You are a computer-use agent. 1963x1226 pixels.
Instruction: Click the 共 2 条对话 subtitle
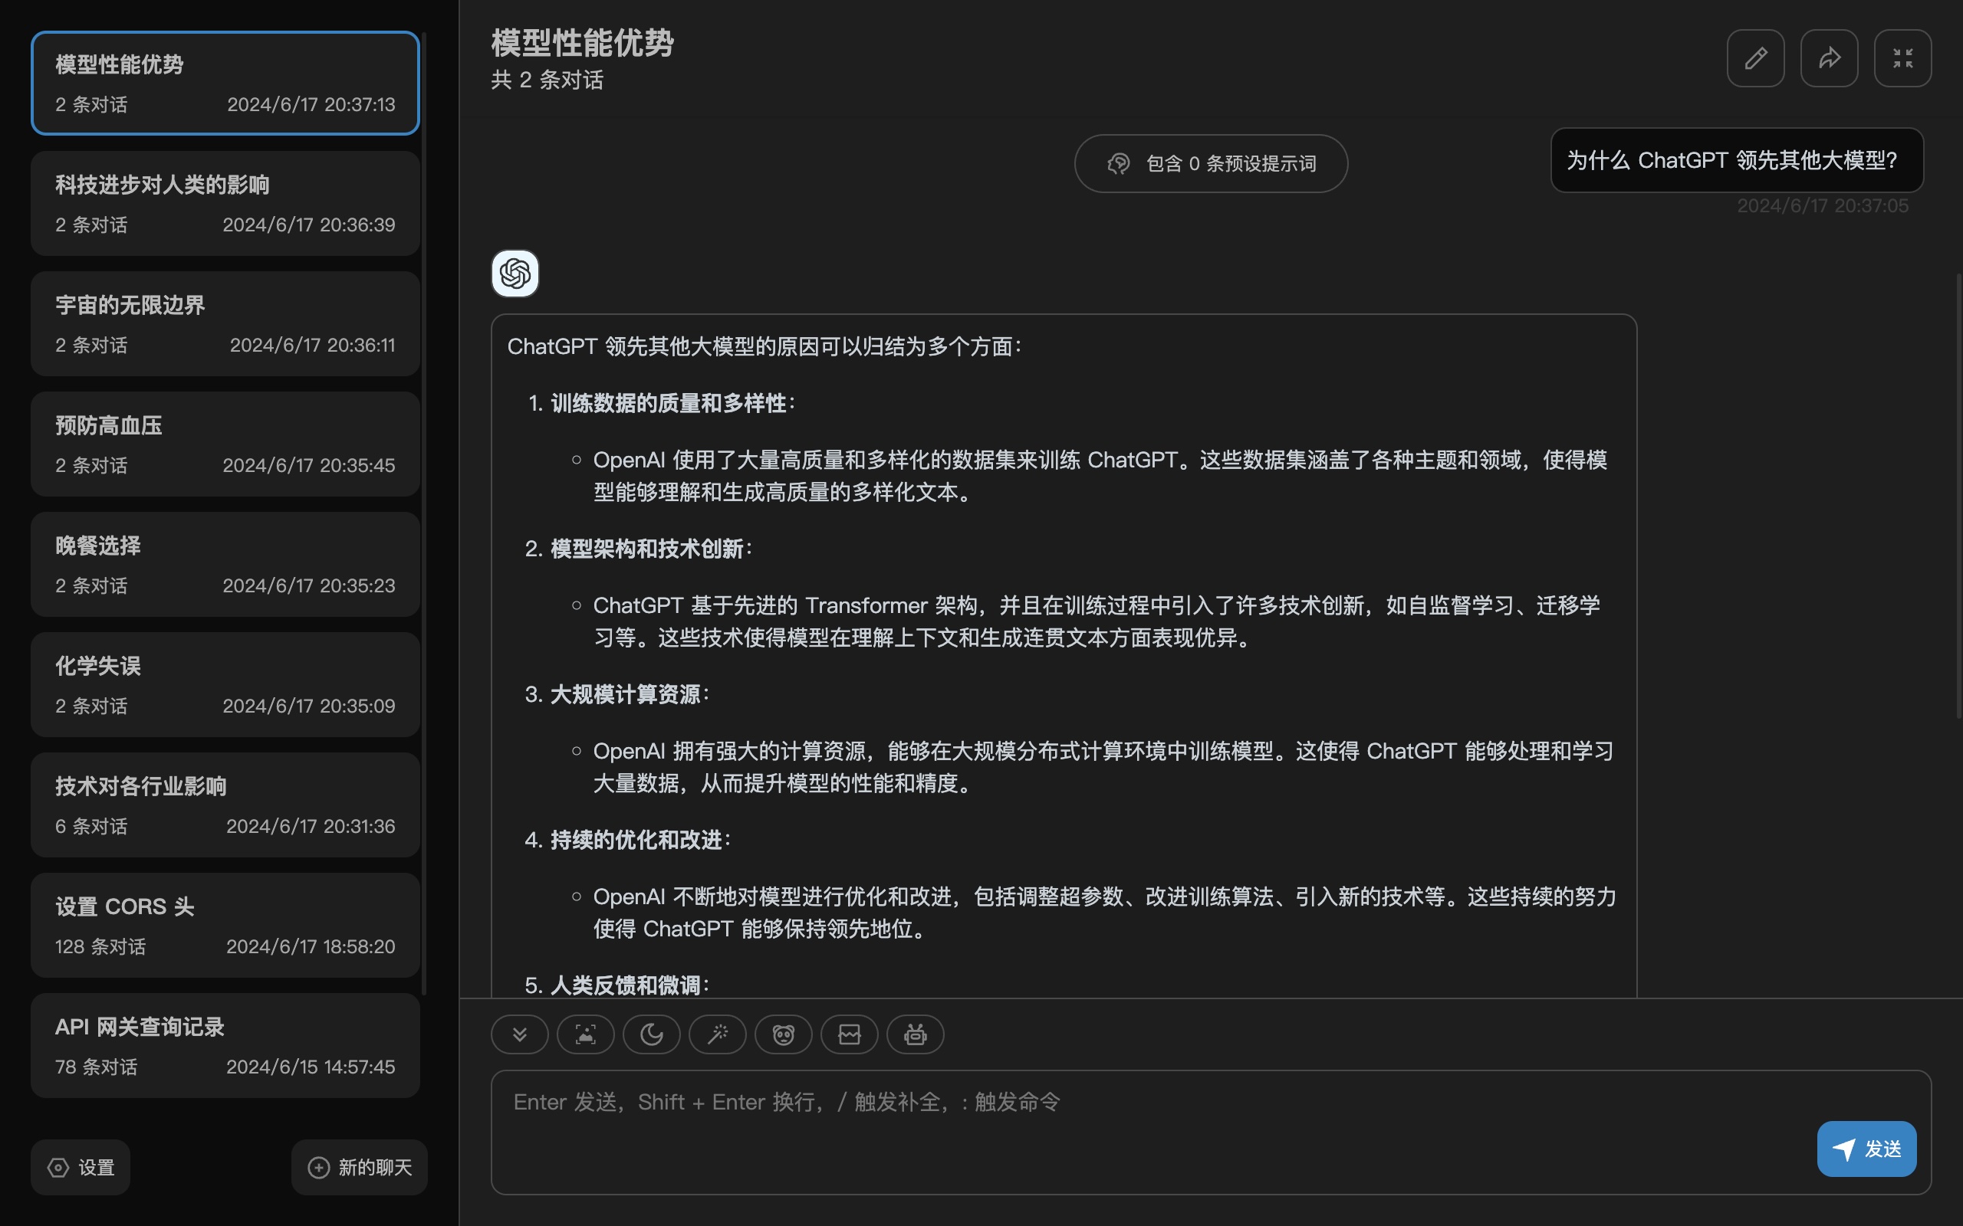(x=547, y=80)
